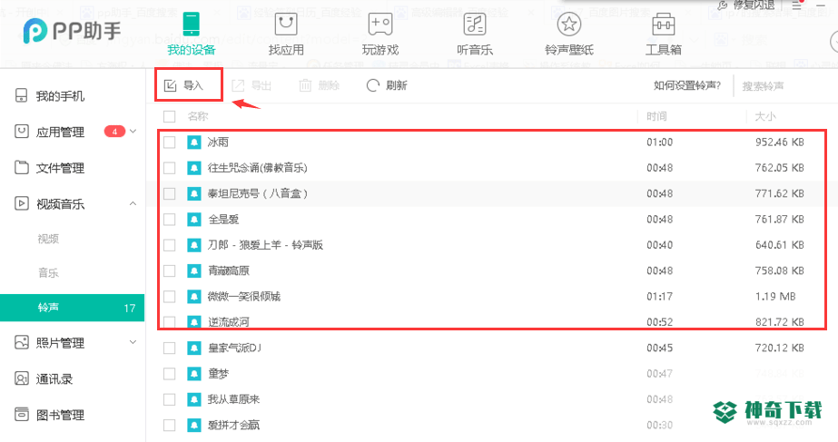Click the red 4 badge on 应用管理
The image size is (838, 442).
pyautogui.click(x=114, y=132)
